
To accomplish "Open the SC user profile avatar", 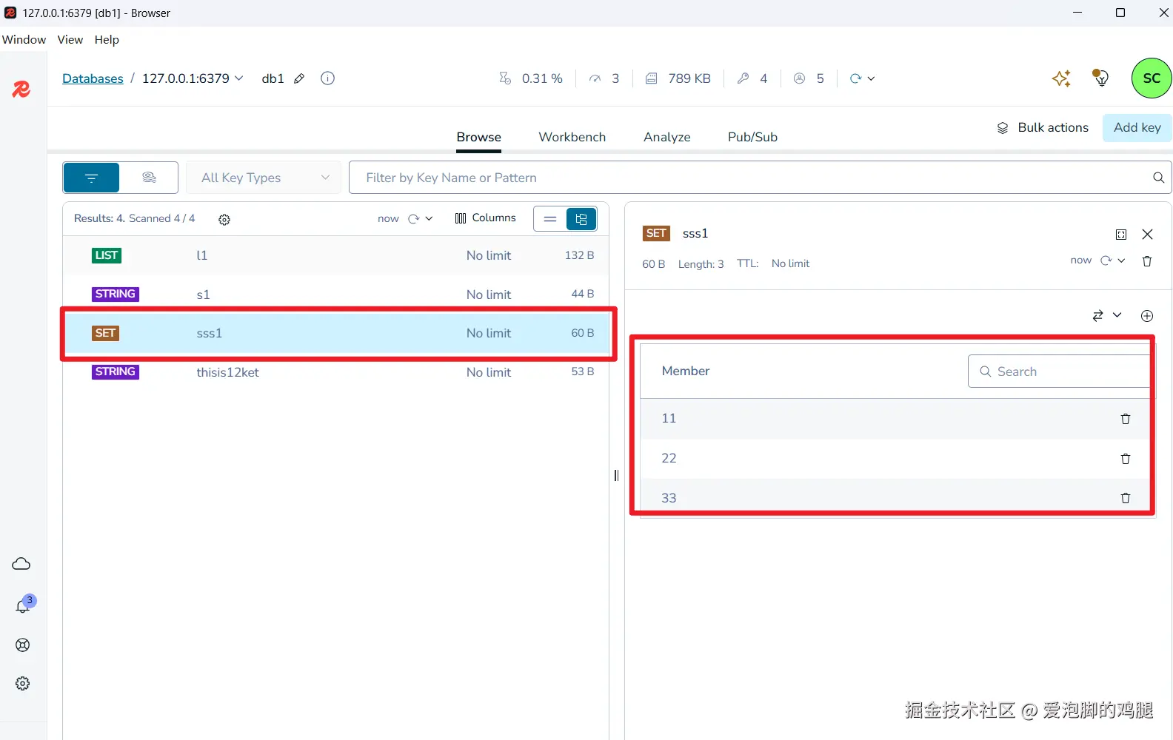I will coord(1152,78).
